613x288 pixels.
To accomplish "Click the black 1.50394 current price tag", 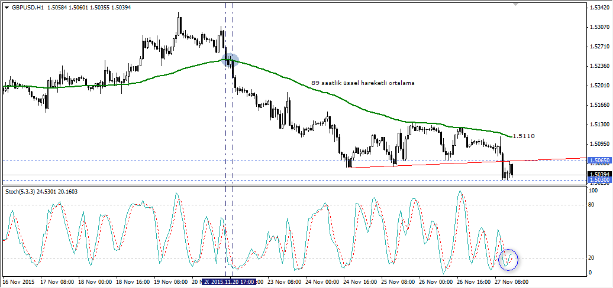I will click(x=599, y=174).
